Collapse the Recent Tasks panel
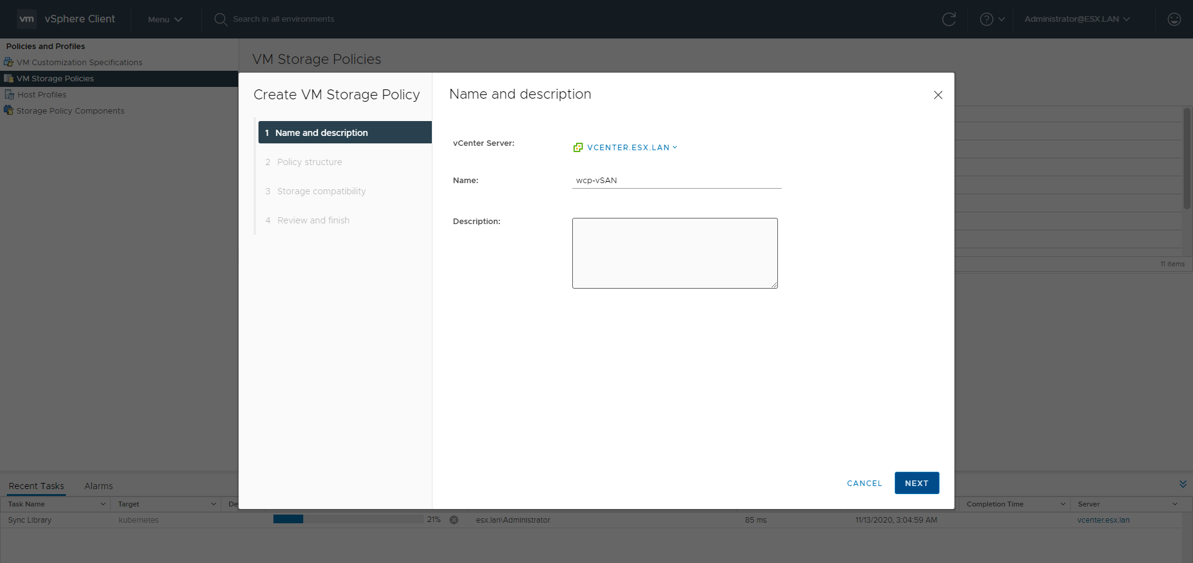 (1182, 484)
